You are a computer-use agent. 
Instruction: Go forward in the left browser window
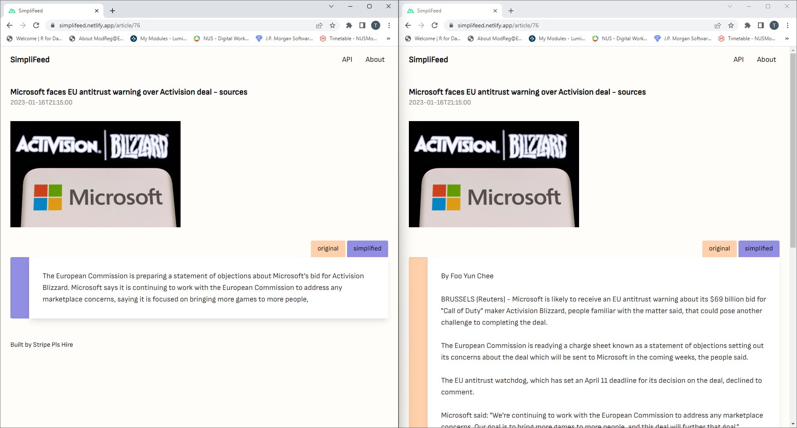tap(23, 25)
